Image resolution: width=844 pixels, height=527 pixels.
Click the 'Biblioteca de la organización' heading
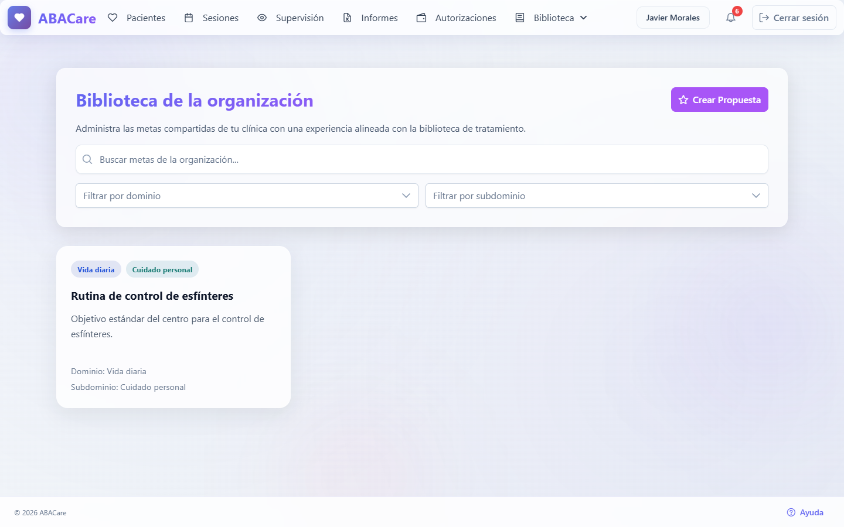(x=195, y=101)
